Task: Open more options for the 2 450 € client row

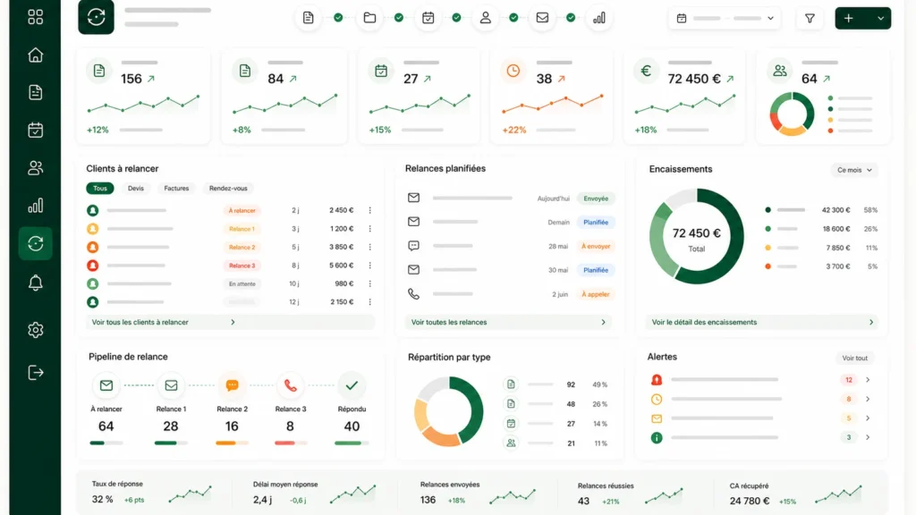Action: (369, 210)
